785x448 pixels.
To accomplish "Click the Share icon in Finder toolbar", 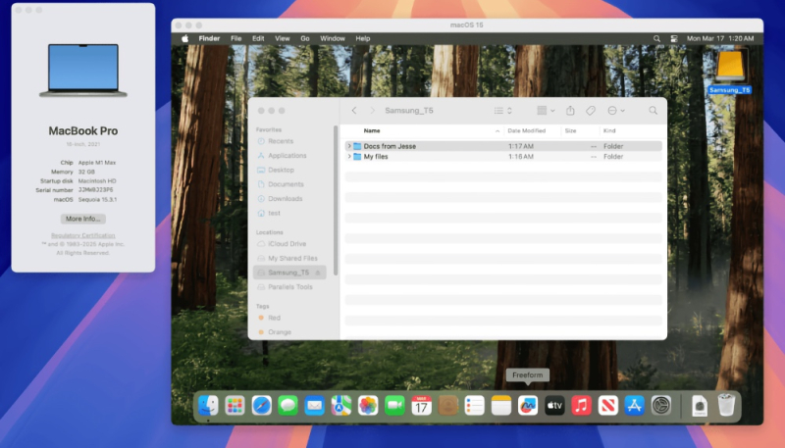I will point(570,111).
